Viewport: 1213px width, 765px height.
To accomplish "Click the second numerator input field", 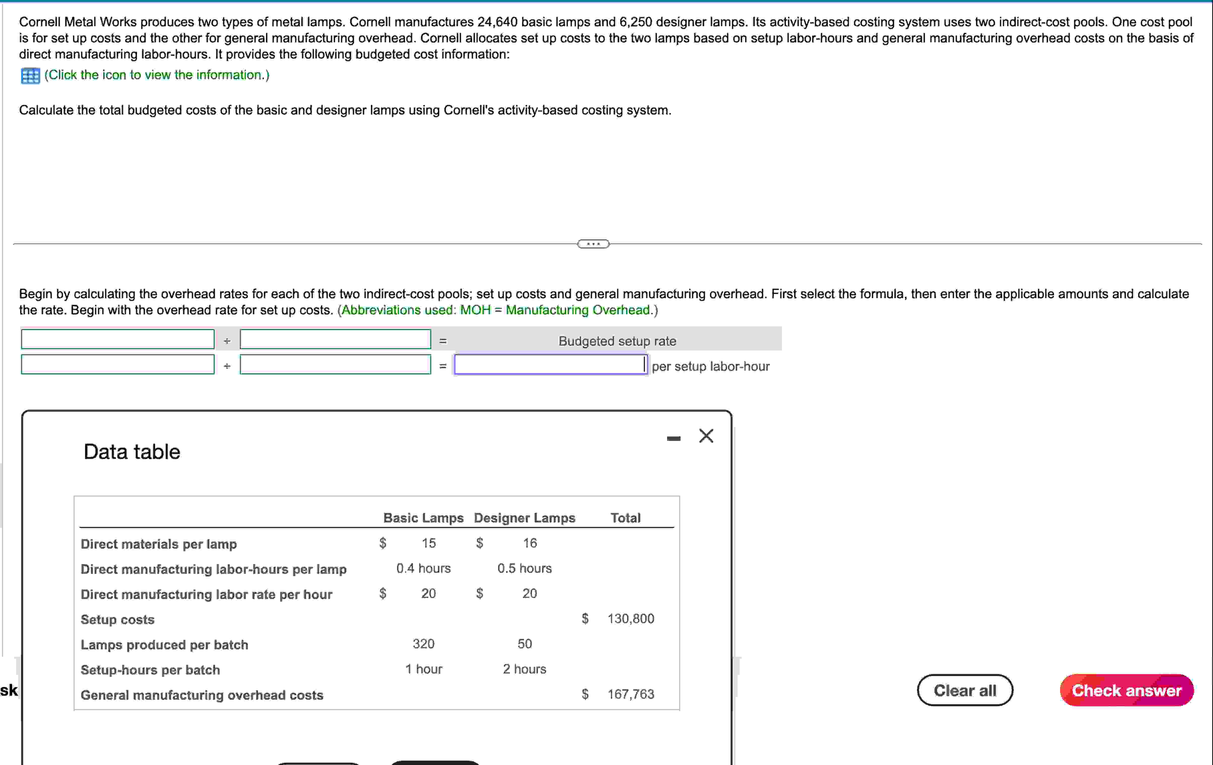I will (117, 364).
